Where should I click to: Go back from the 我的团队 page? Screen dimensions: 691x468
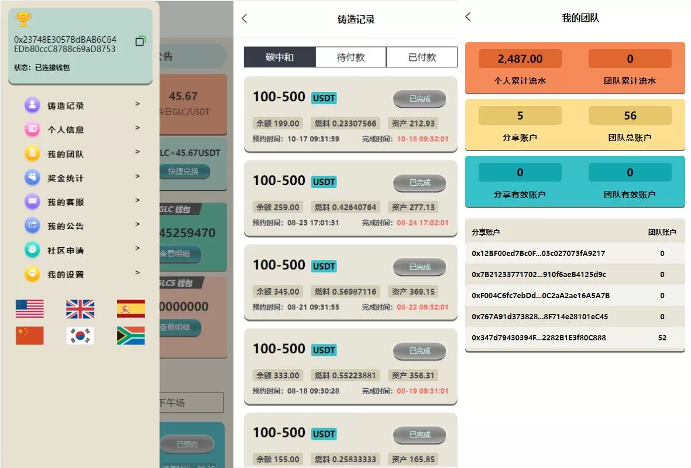click(x=467, y=17)
